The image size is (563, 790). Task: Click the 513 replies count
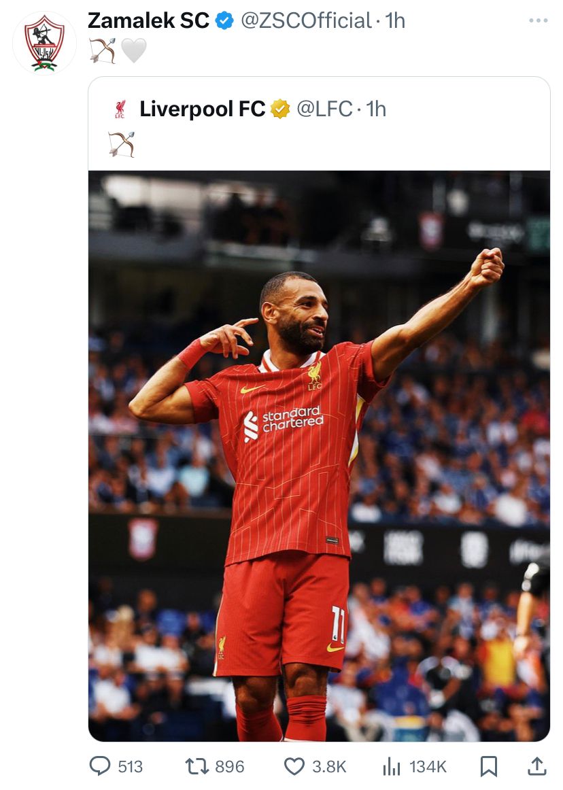point(131,767)
